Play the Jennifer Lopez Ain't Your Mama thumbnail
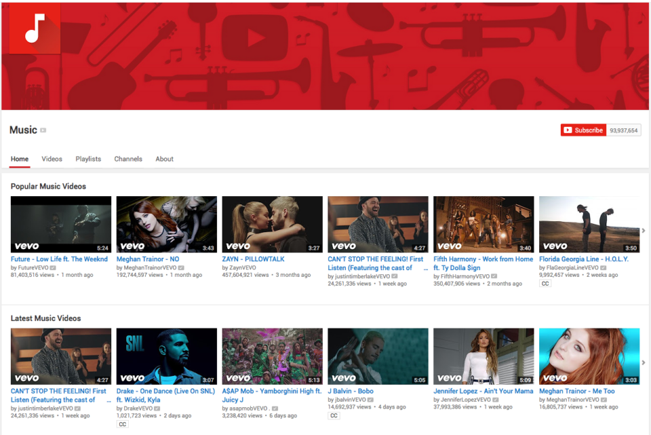 [x=484, y=356]
